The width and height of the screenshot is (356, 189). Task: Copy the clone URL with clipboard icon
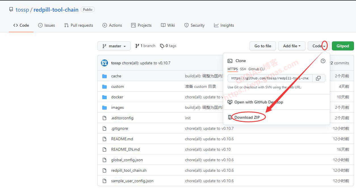pos(319,78)
